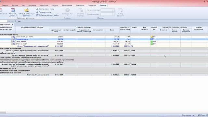
Task: Click the Код индекса column header
Action: (145, 30)
